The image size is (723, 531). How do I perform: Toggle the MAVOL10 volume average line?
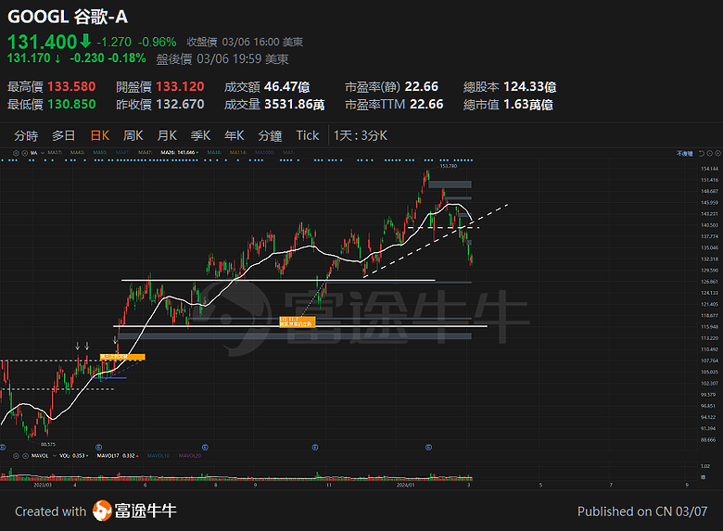click(x=159, y=455)
